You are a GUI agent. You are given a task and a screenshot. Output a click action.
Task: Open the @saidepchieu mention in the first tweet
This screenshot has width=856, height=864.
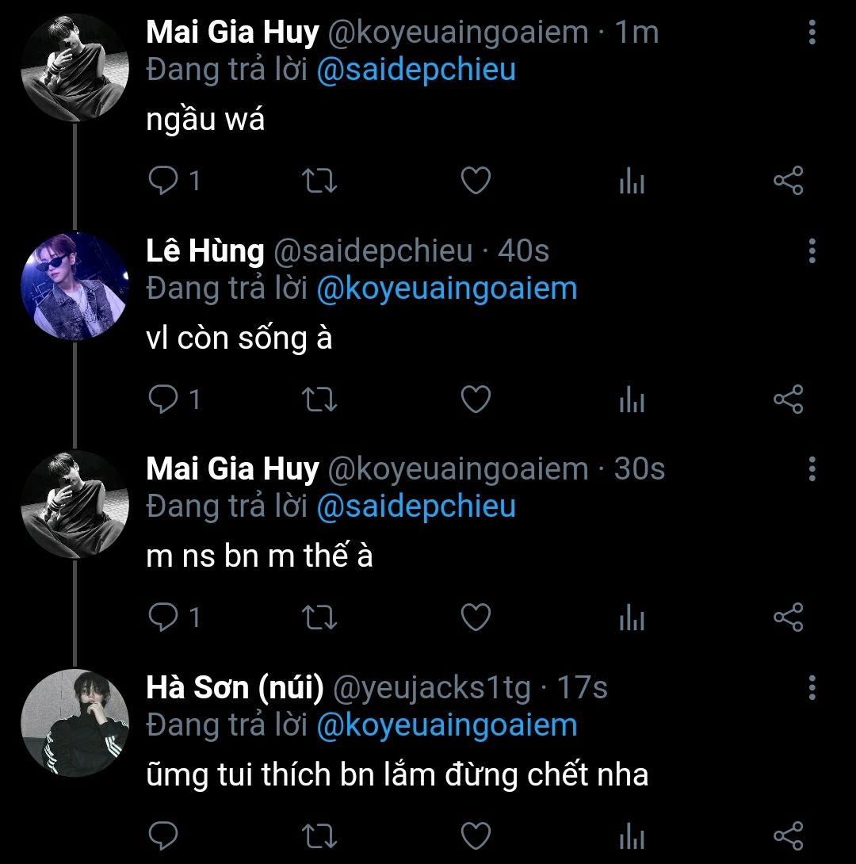tap(416, 70)
